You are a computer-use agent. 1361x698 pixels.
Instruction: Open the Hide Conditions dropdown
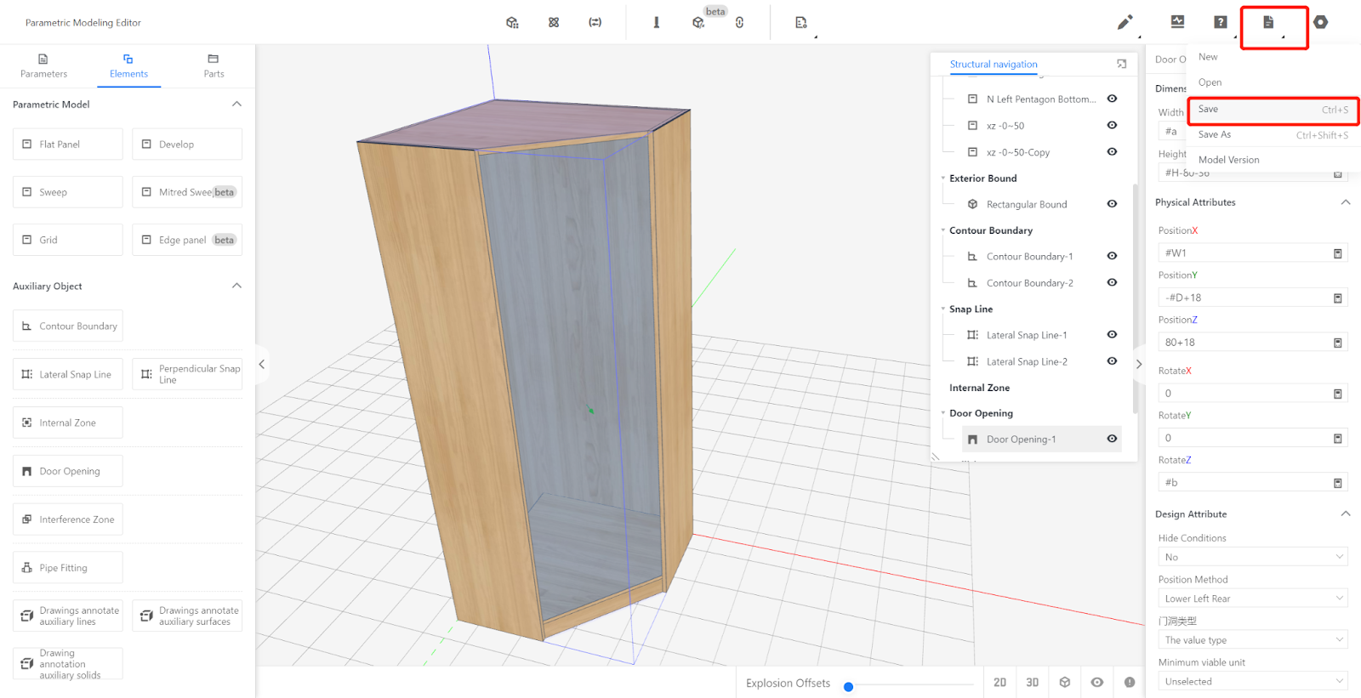click(x=1252, y=557)
